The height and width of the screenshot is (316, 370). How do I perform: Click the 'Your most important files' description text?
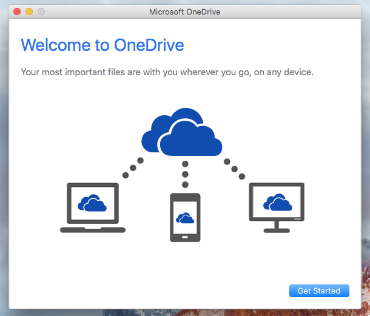pyautogui.click(x=167, y=72)
